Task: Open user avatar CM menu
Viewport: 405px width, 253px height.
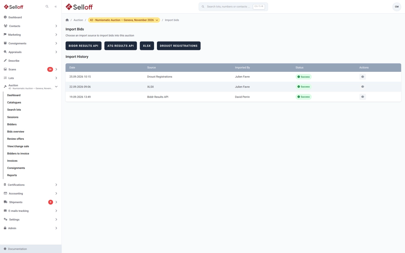Action: click(396, 7)
